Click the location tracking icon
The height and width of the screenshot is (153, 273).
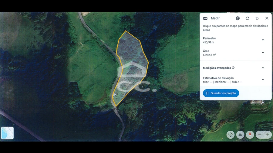tap(230, 135)
